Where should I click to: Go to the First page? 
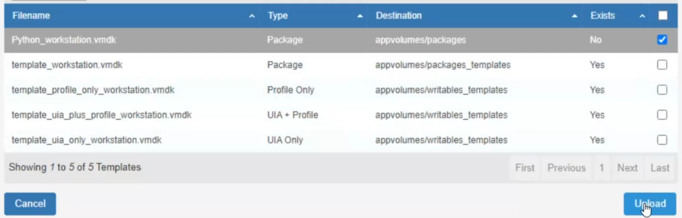point(524,168)
